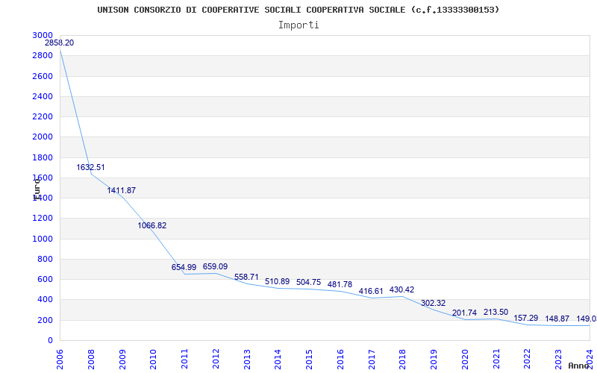The height and width of the screenshot is (373, 597).
Task: Click the data label 213.50
Action: point(496,313)
